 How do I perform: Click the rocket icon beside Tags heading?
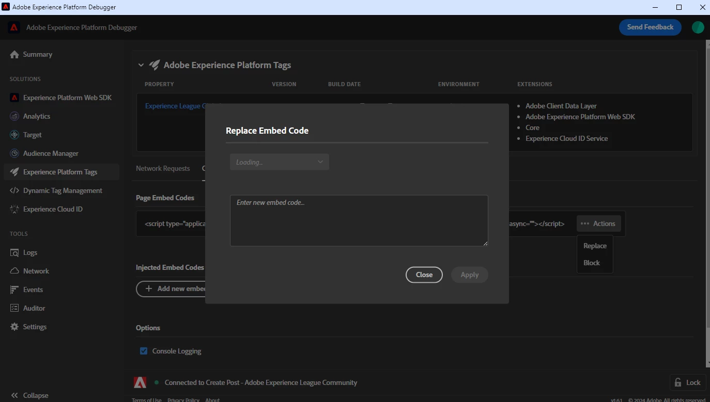(x=155, y=65)
